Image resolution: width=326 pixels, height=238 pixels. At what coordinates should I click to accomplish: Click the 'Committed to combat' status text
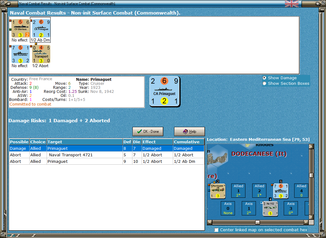(x=30, y=104)
